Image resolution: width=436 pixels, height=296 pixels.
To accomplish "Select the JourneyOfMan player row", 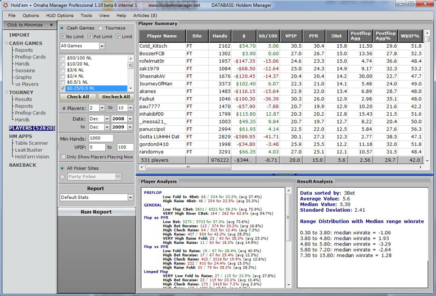I will (x=280, y=84).
